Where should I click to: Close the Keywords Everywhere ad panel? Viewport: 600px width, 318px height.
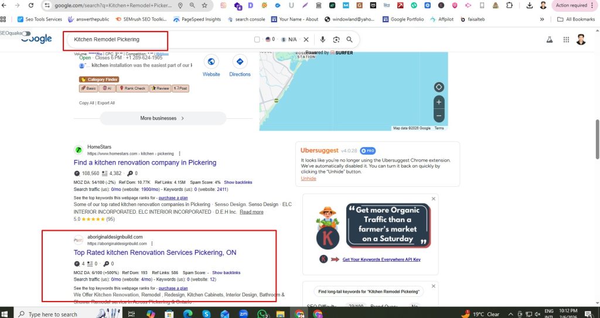point(433,199)
